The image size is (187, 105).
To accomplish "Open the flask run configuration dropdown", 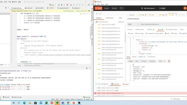I will tap(53, 5).
